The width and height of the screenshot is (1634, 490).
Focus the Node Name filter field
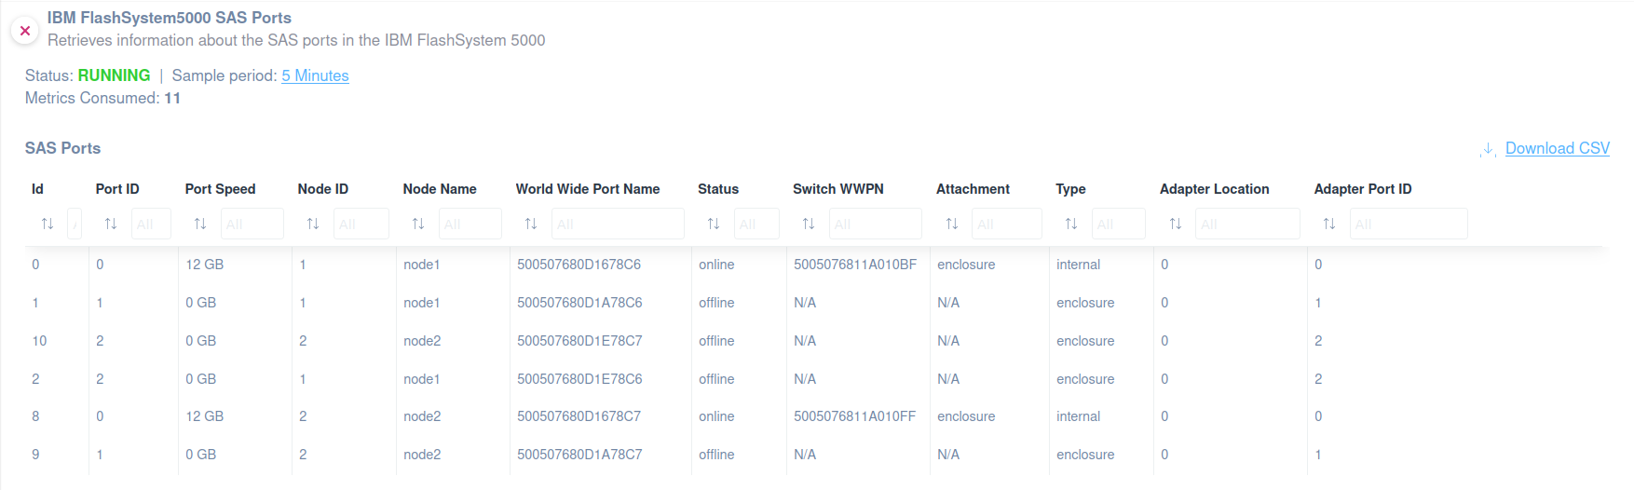click(470, 224)
